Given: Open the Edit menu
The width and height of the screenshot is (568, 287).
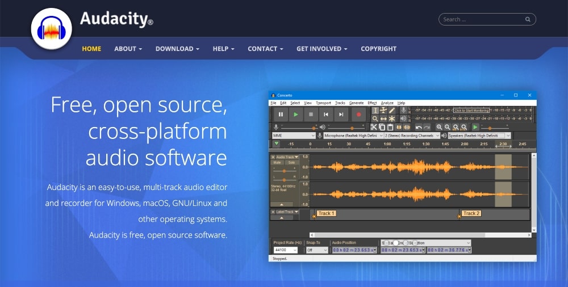Looking at the screenshot, I should (283, 103).
